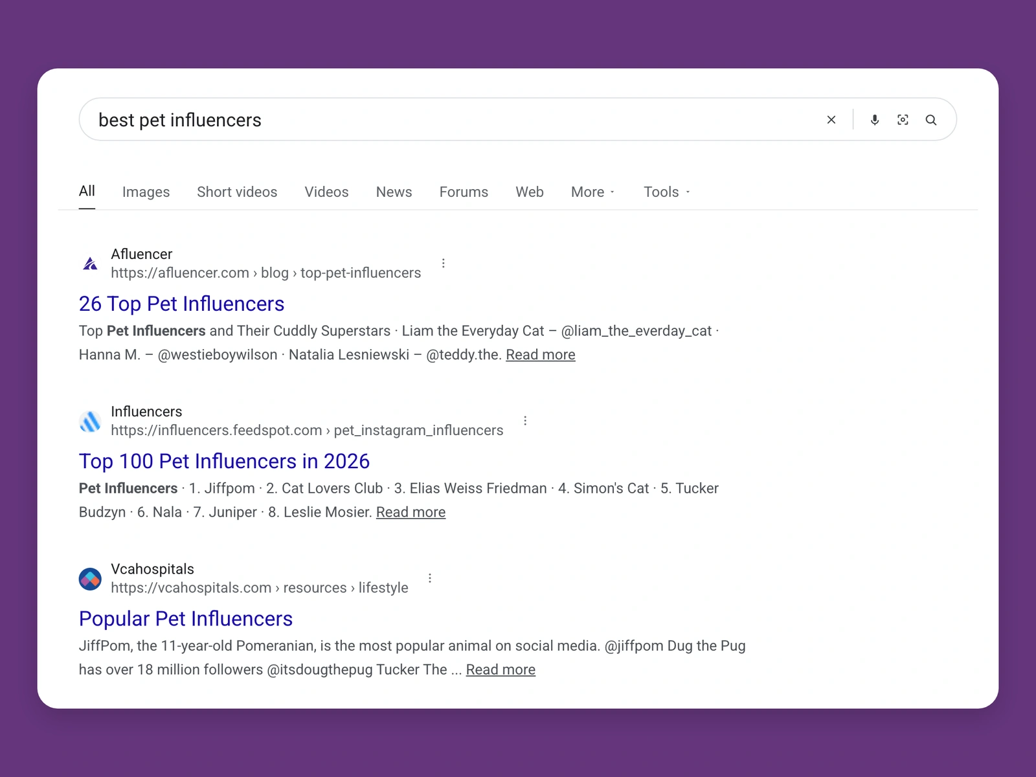Open the '26 Top Pet Influencers' result
The height and width of the screenshot is (777, 1036).
(181, 304)
